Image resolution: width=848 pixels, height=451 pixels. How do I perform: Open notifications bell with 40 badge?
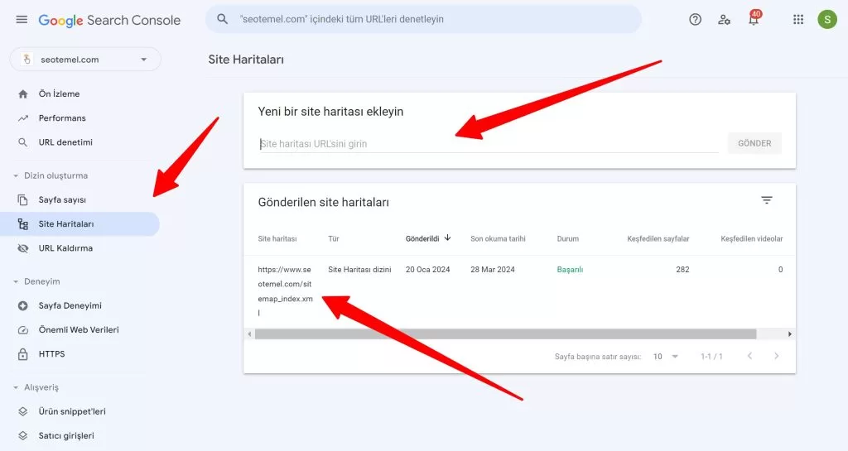pyautogui.click(x=754, y=18)
